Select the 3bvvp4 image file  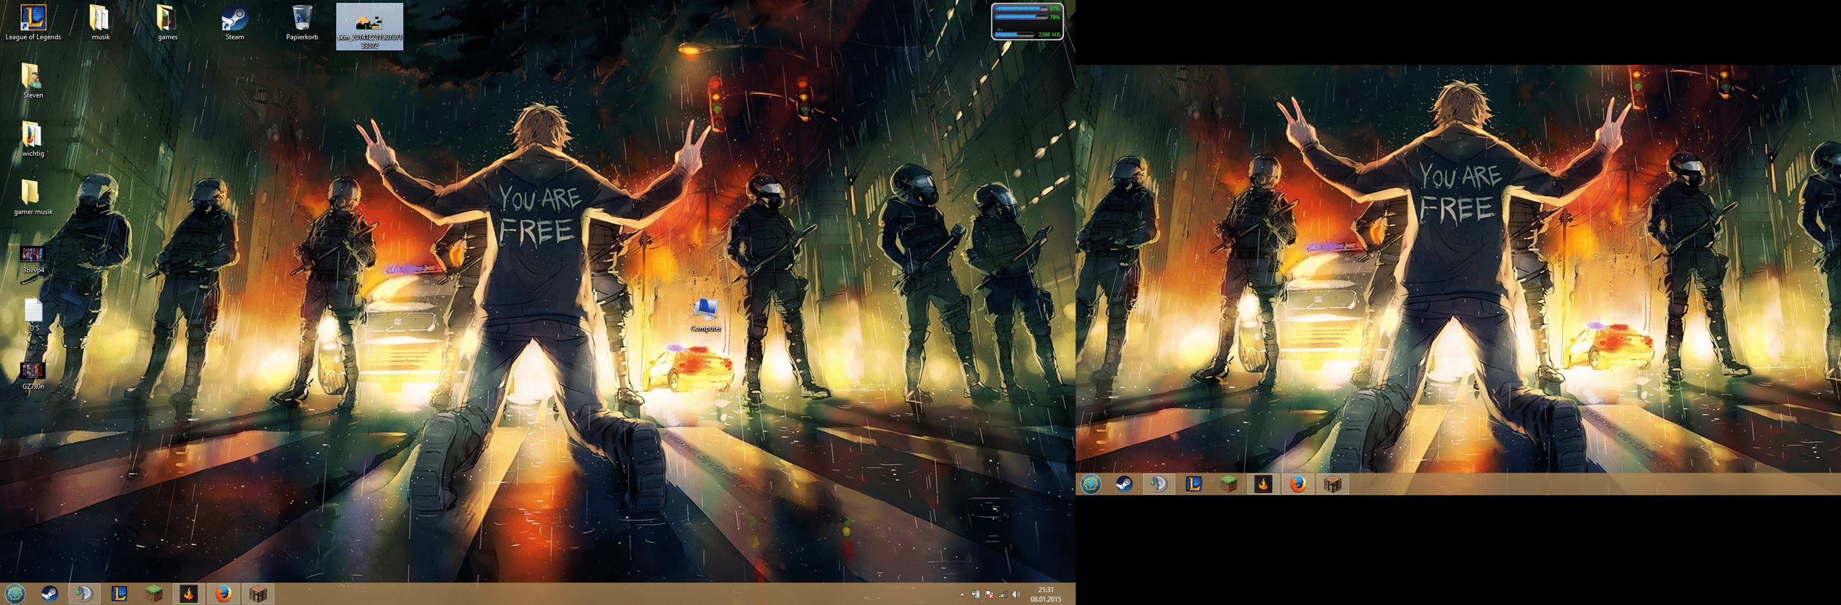tap(33, 260)
